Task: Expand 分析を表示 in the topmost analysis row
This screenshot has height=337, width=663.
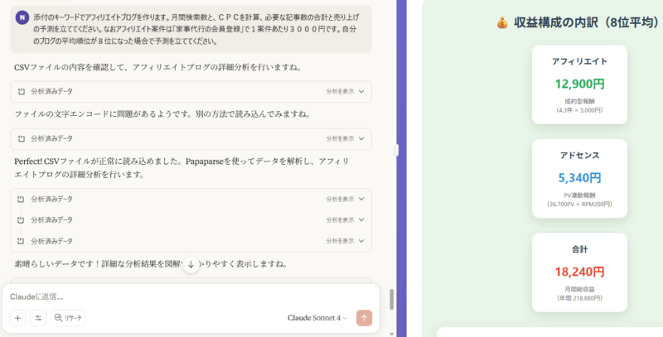Action: pyautogui.click(x=345, y=92)
